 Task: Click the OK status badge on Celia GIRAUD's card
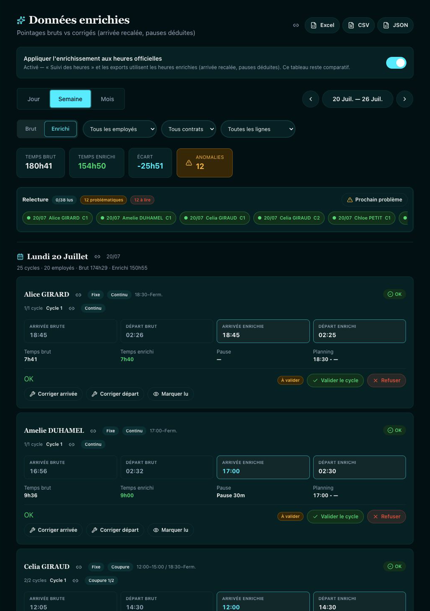395,567
